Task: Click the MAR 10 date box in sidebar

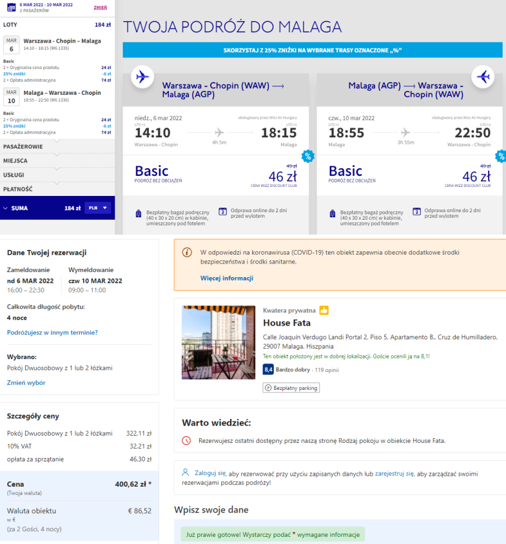Action: pyautogui.click(x=11, y=97)
